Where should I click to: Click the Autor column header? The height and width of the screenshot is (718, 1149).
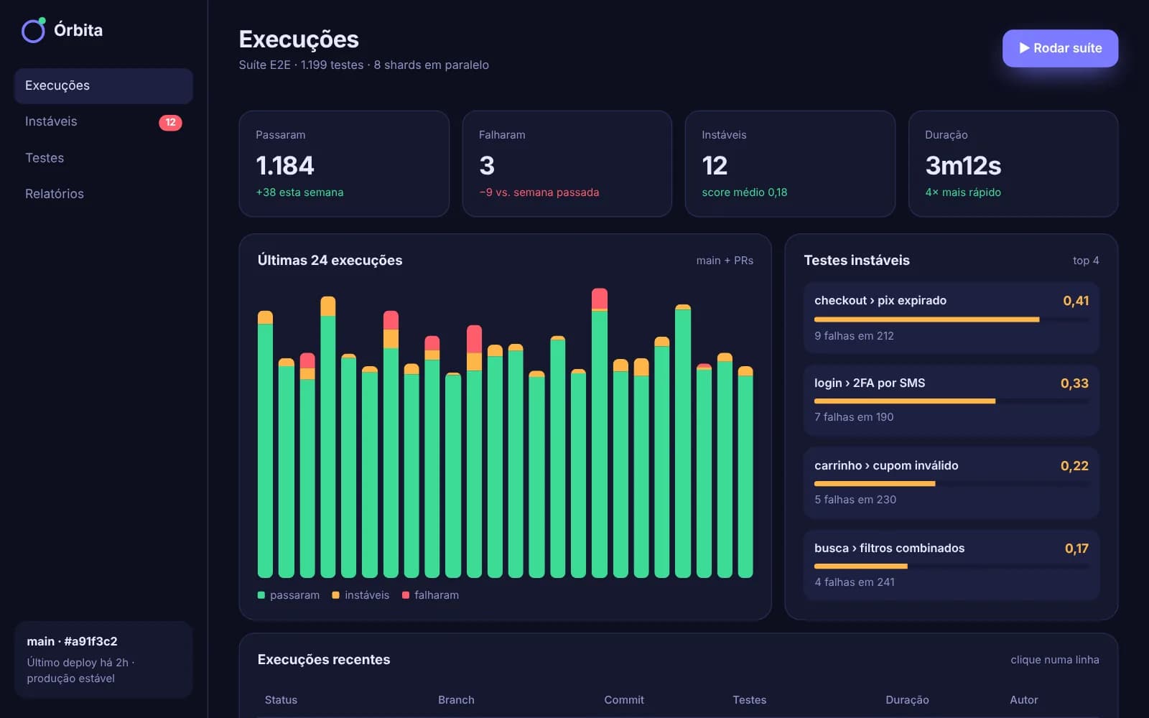tap(1023, 700)
